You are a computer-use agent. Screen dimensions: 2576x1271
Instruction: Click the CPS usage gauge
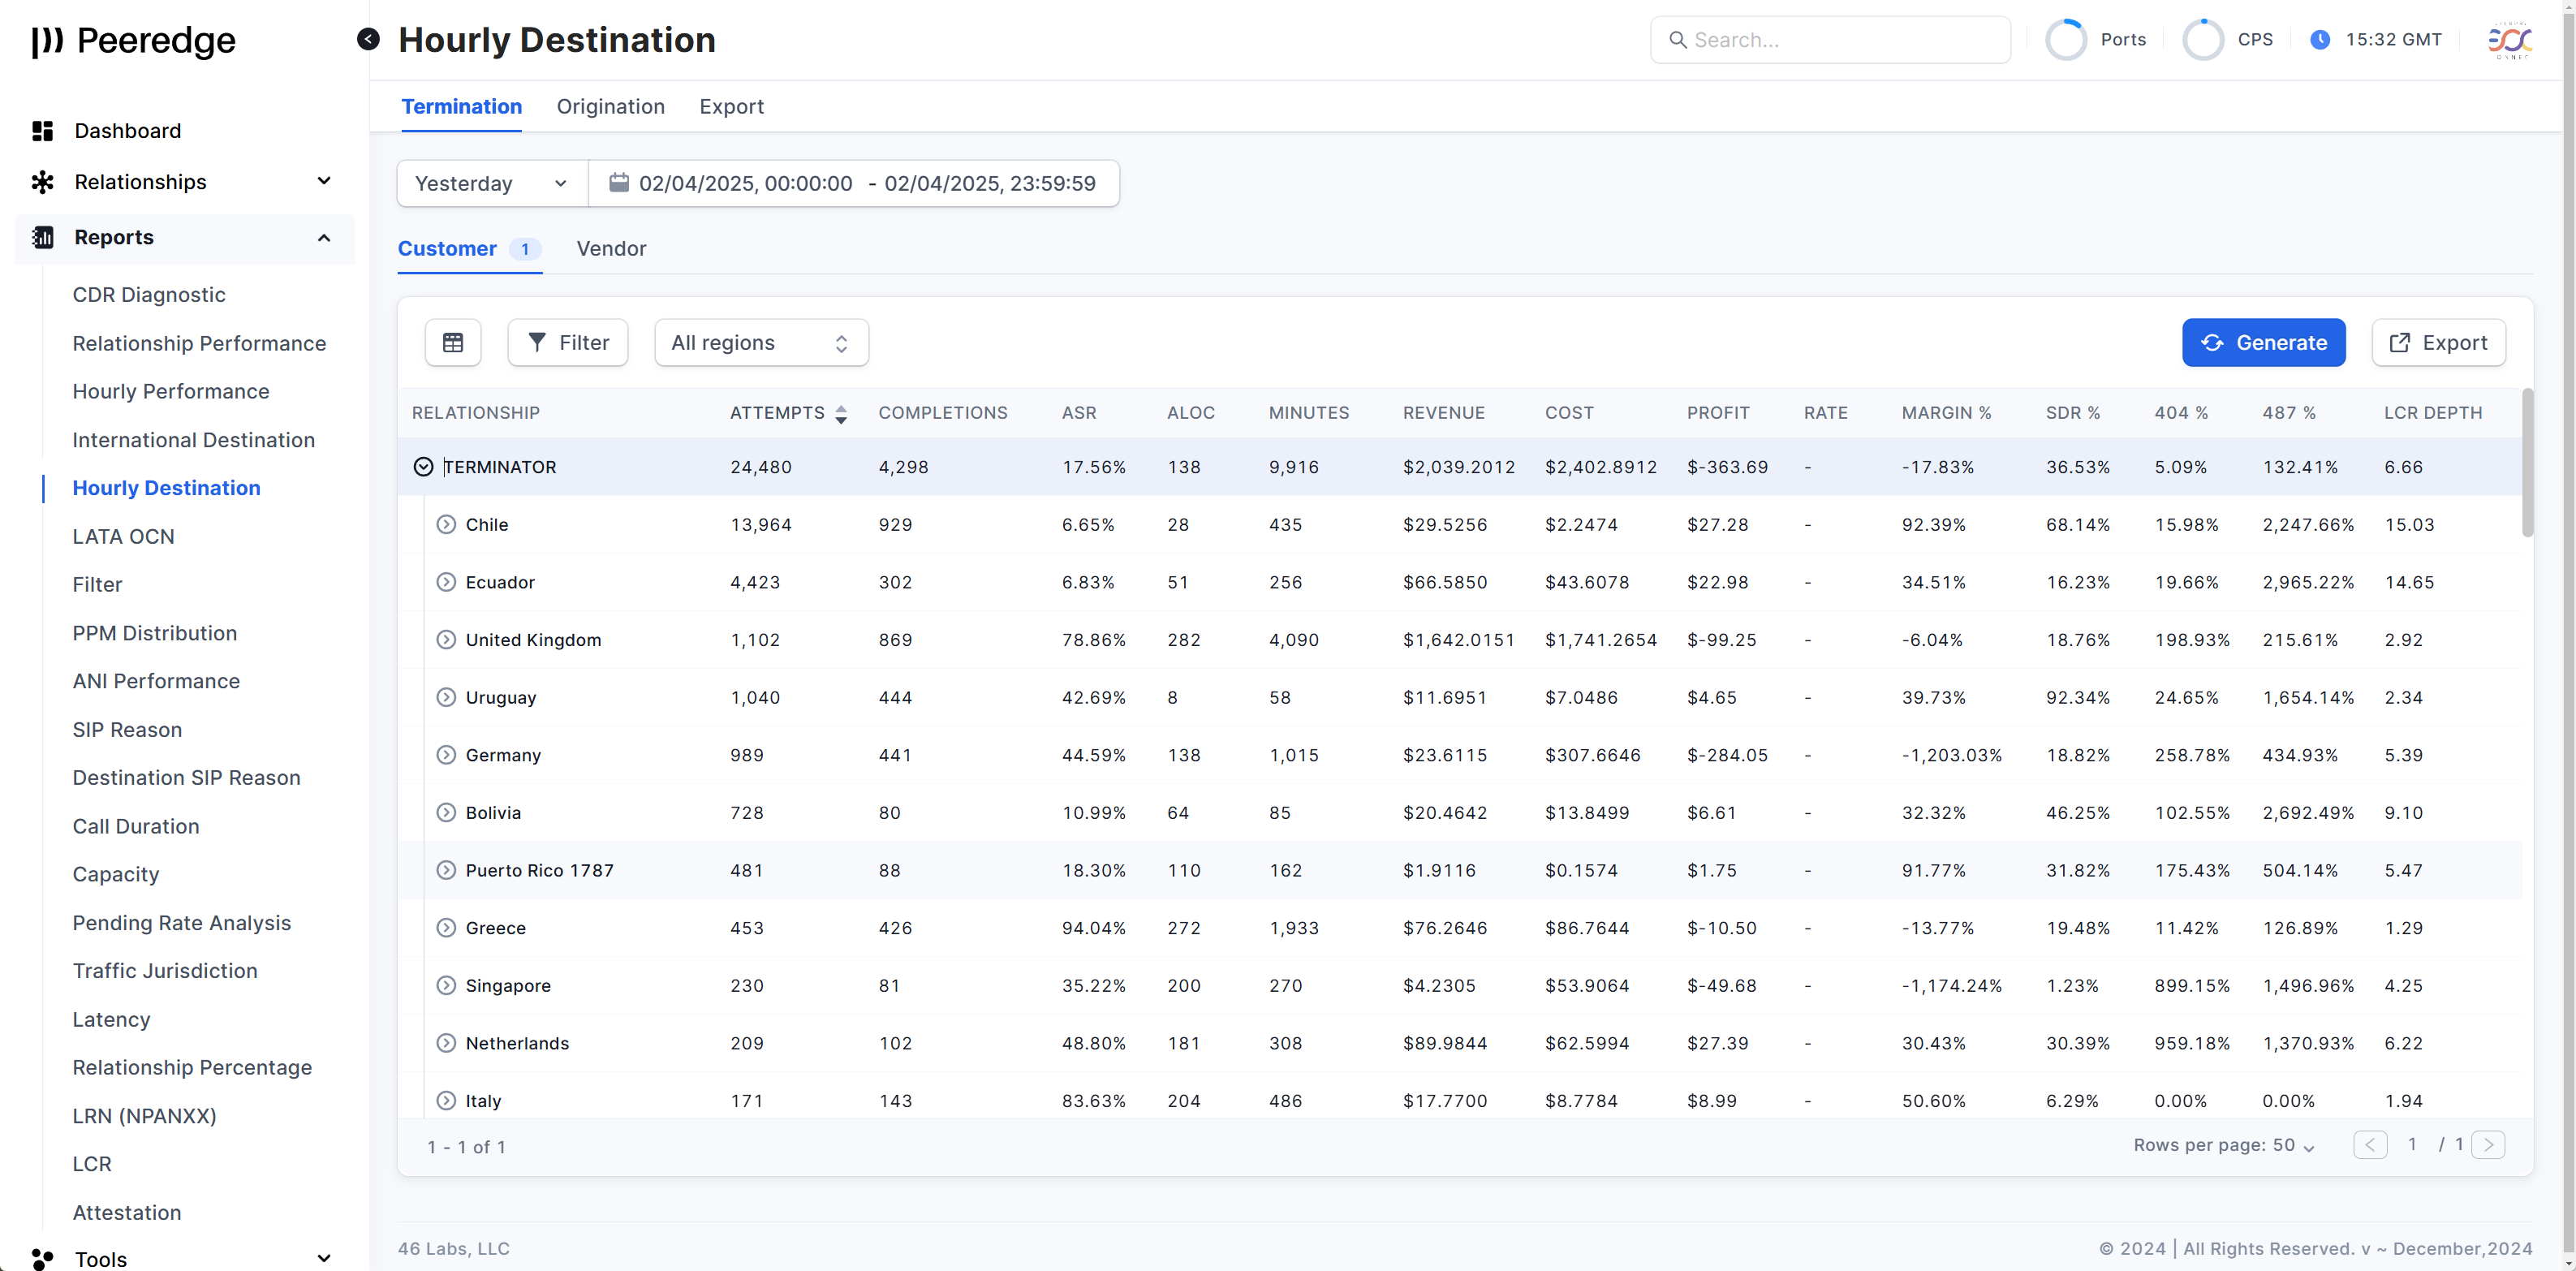[x=2202, y=40]
